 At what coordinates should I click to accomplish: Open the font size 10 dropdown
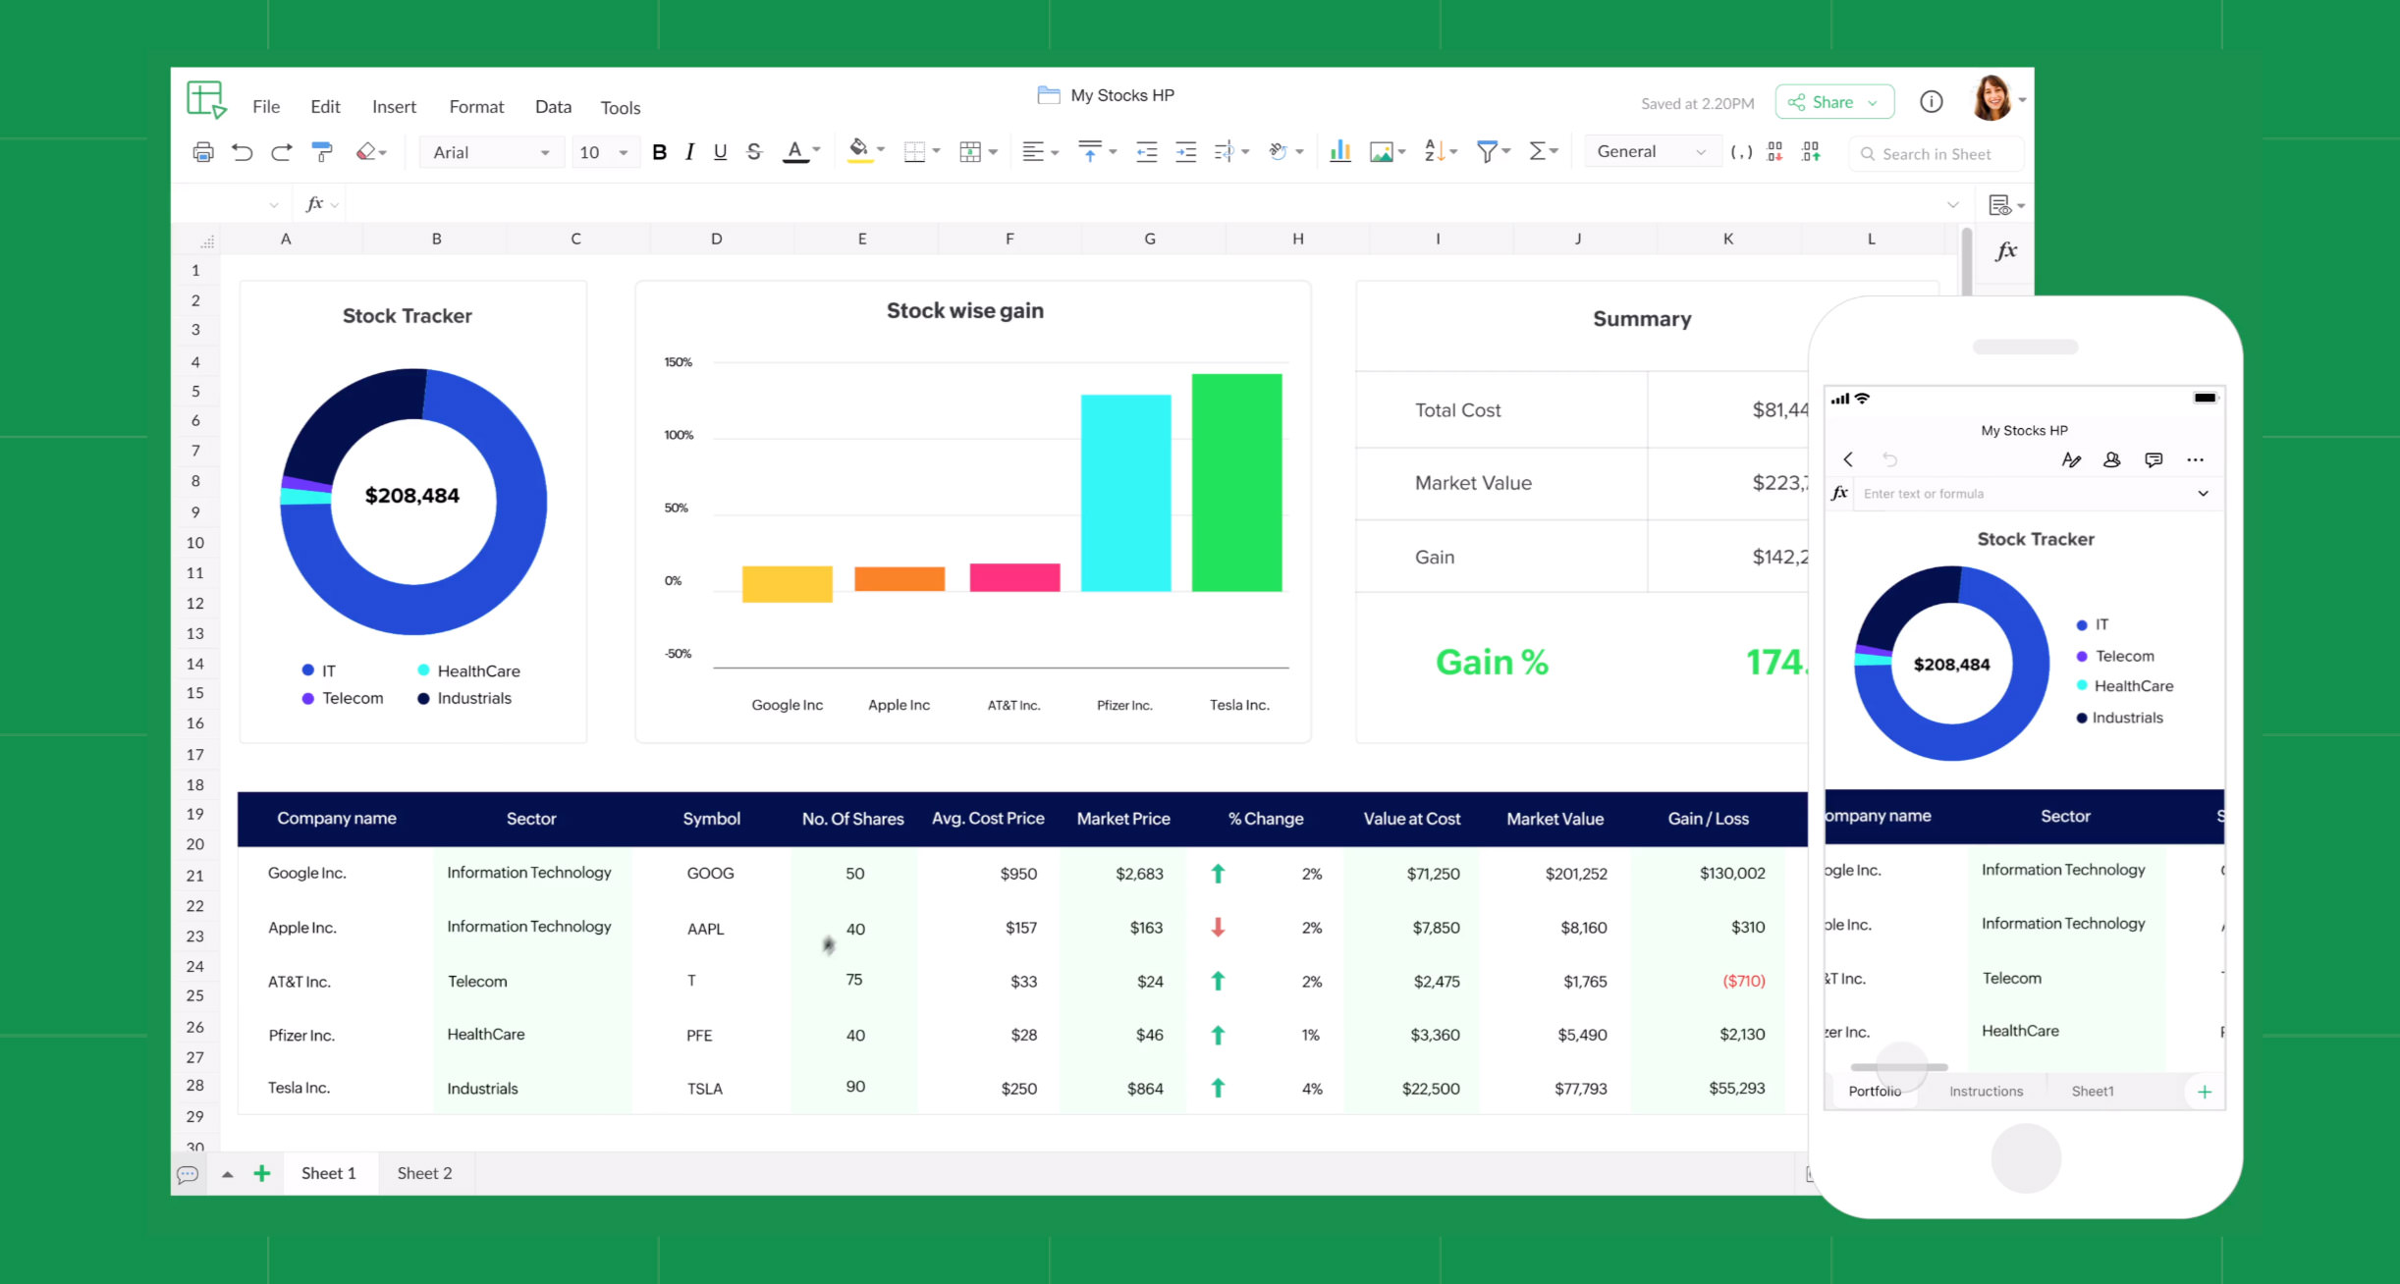pyautogui.click(x=604, y=152)
